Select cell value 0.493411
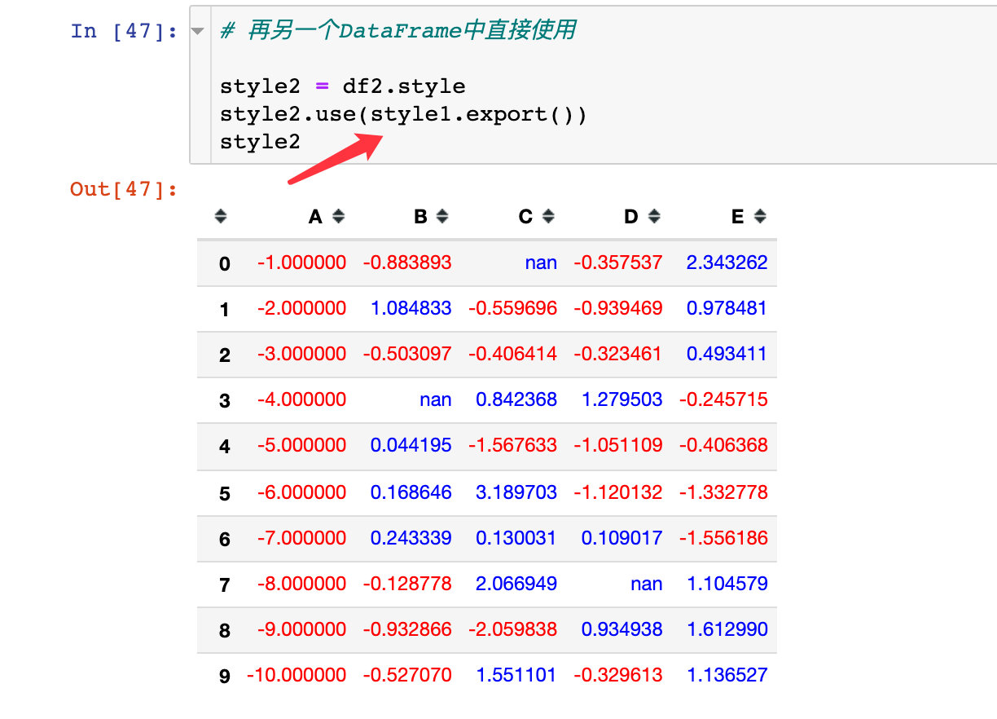Image resolution: width=997 pixels, height=719 pixels. 727,354
